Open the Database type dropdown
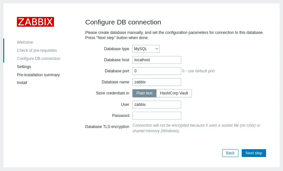 pos(146,49)
